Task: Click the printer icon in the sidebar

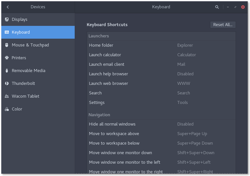Action: [x=7, y=58]
